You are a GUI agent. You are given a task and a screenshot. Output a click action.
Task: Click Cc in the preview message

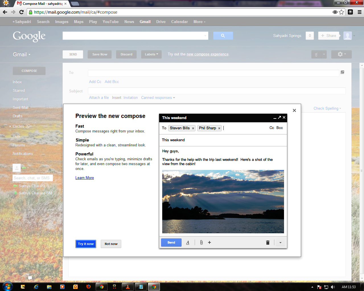click(272, 128)
